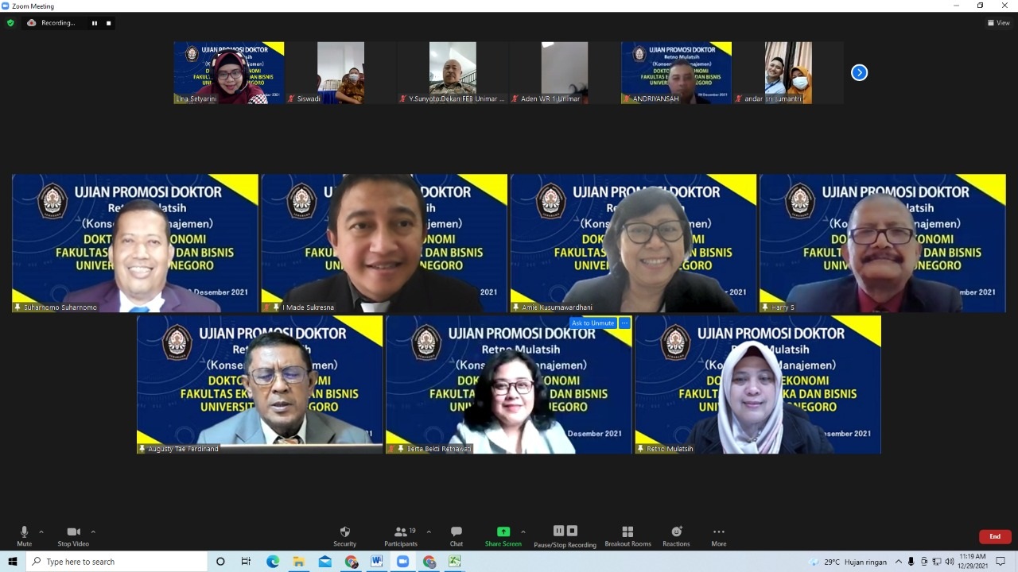This screenshot has width=1018, height=572.
Task: Open the Participants panel
Action: click(x=401, y=535)
